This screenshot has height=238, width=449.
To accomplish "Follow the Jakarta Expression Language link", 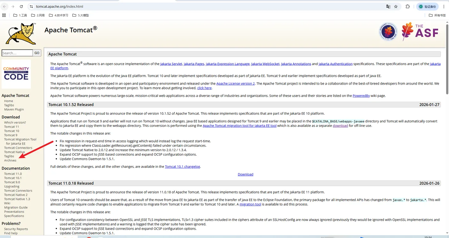I will point(228,64).
